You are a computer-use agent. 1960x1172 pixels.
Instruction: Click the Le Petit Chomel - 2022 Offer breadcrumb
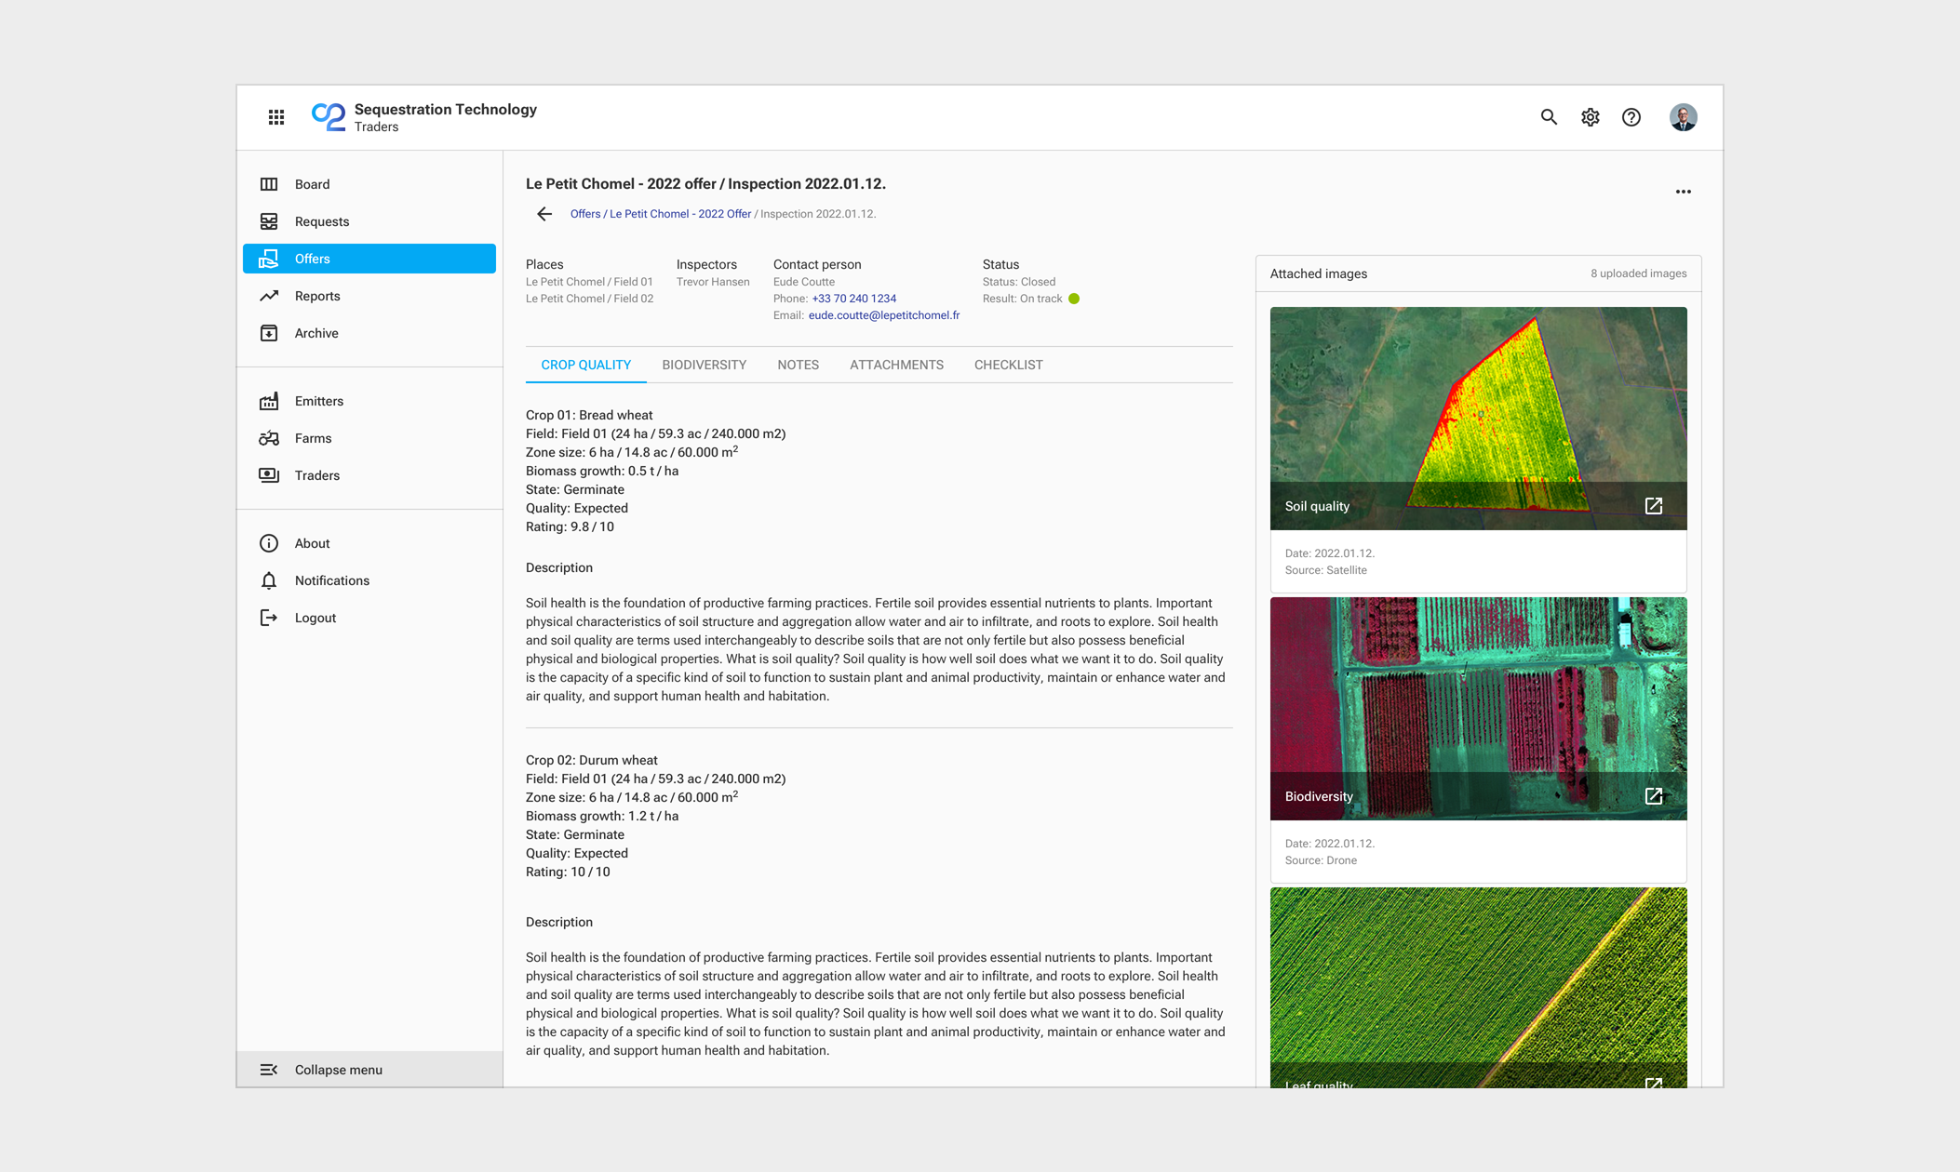click(680, 214)
